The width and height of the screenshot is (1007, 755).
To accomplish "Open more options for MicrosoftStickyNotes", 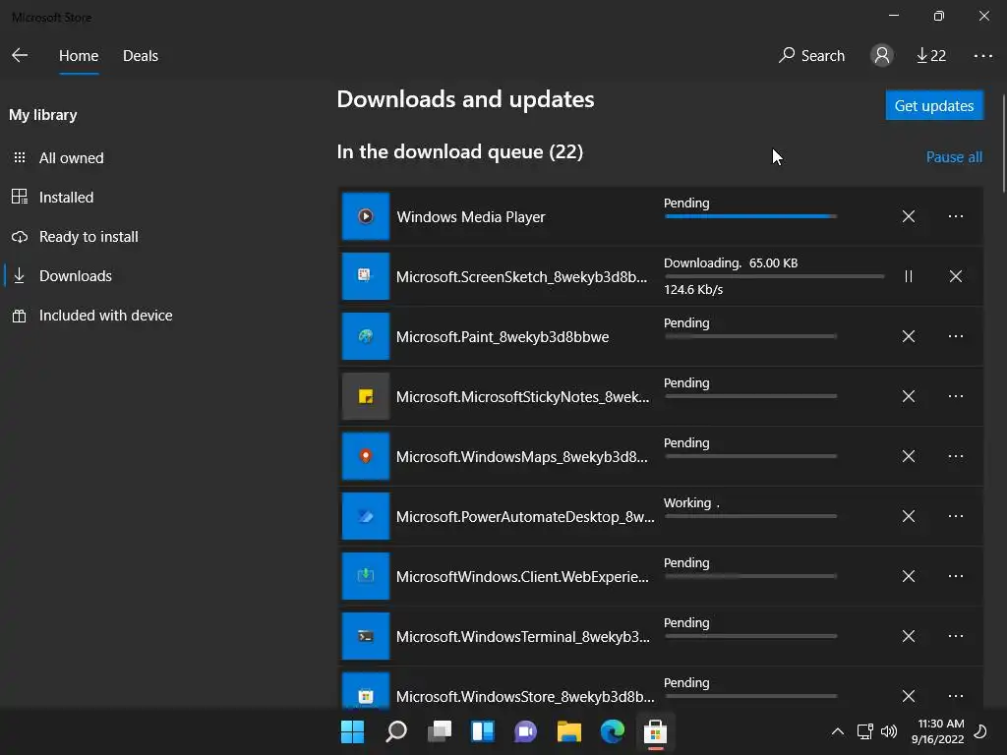I will click(956, 396).
